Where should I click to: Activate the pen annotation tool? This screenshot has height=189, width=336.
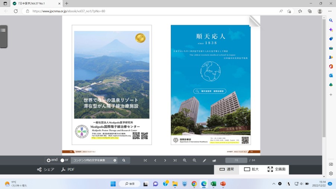point(204,160)
